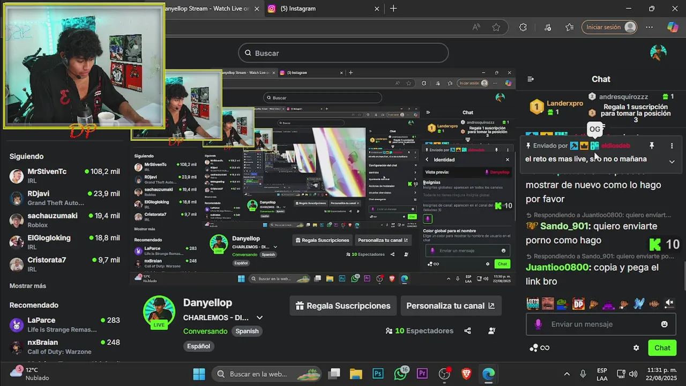Switch to the Danyellop Stream browser tab
Screen dimensions: 686x386
pos(206,9)
